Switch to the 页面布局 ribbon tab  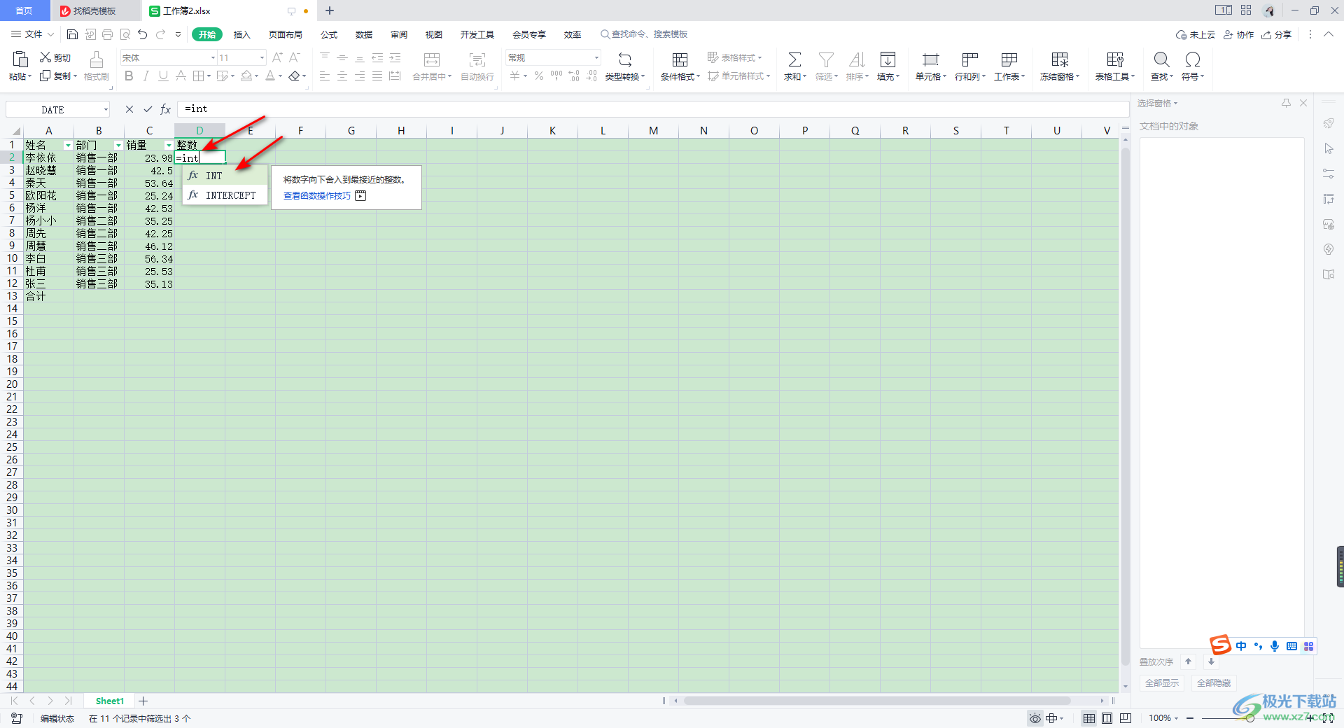[x=286, y=34]
